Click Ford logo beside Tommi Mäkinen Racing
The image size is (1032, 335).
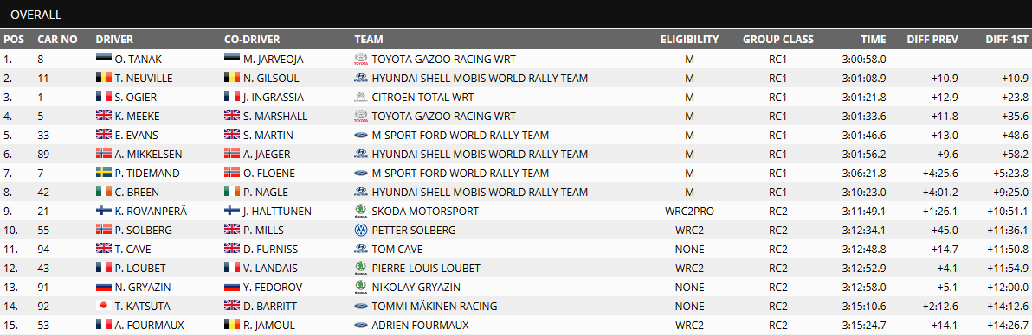[361, 307]
